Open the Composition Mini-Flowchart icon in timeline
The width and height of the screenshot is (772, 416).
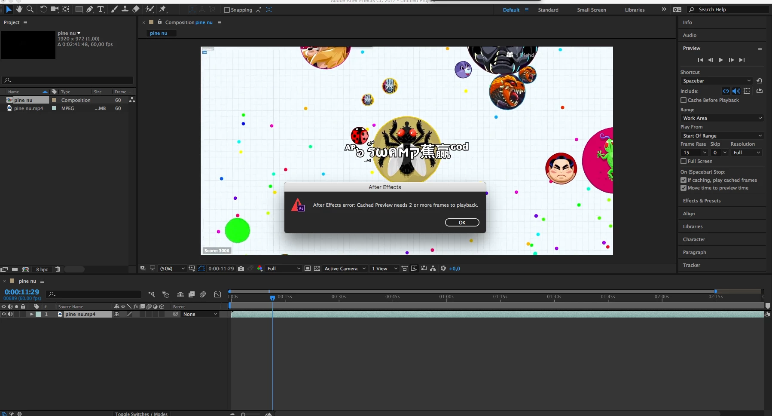click(151, 294)
